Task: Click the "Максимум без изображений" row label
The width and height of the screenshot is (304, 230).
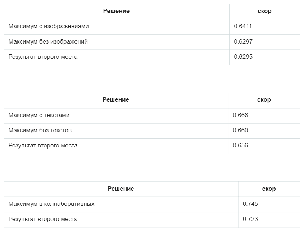Action: tap(48, 41)
